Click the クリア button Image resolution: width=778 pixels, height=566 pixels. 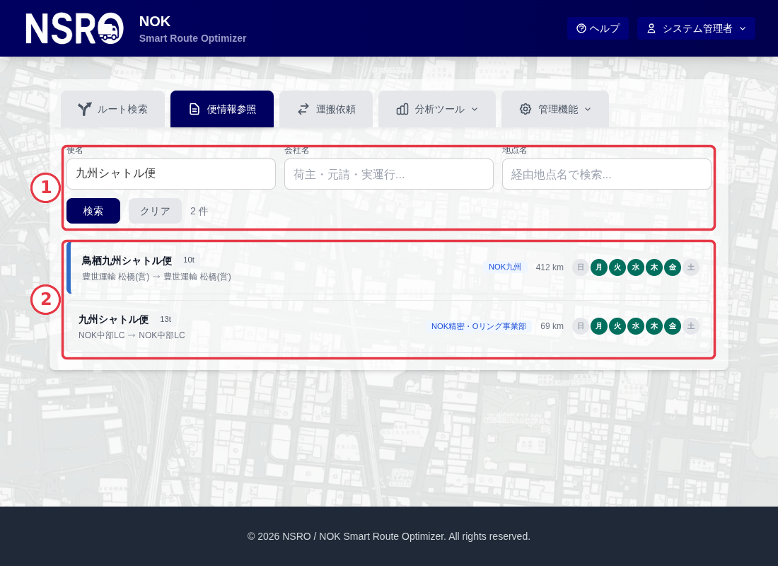click(156, 211)
